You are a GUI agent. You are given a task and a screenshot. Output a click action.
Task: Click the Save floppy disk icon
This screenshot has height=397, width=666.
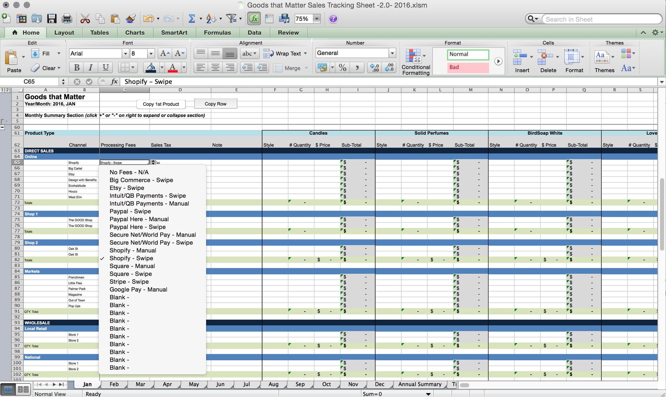point(52,19)
